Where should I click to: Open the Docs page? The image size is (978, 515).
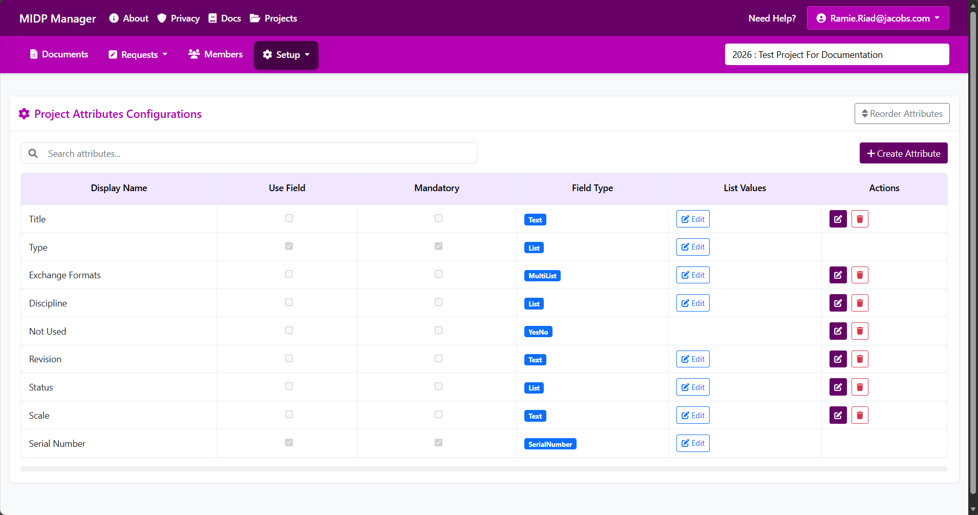click(x=225, y=18)
